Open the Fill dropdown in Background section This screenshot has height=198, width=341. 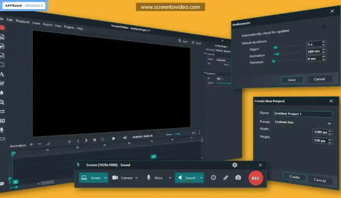pos(220,79)
